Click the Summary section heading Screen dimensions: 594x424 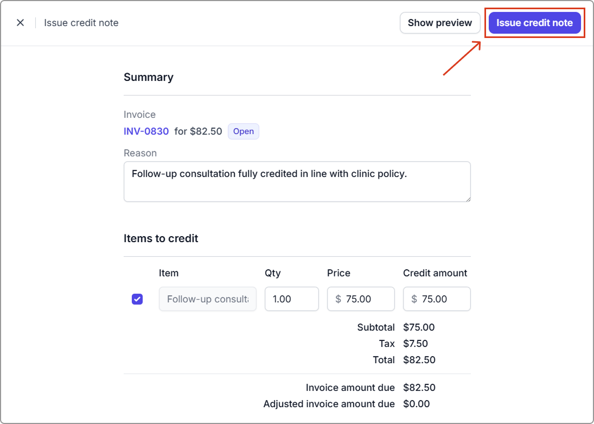pyautogui.click(x=149, y=77)
